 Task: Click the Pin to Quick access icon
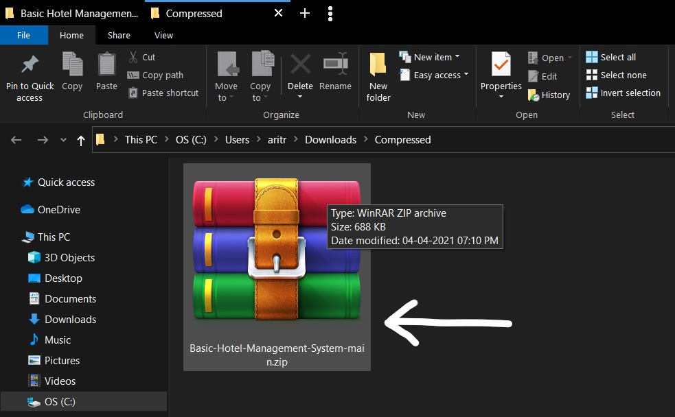(x=30, y=64)
